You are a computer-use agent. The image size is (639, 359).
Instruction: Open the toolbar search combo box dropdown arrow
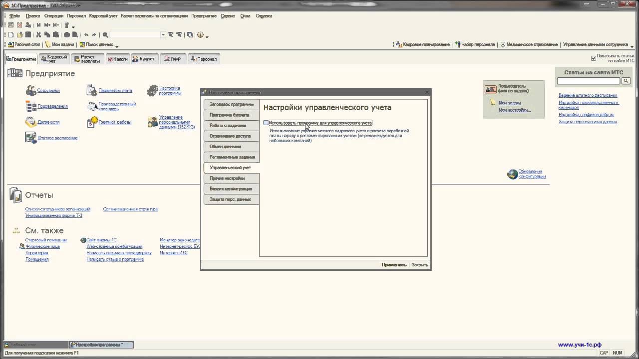point(163,35)
